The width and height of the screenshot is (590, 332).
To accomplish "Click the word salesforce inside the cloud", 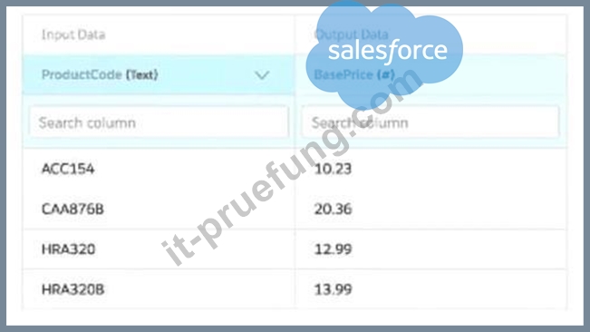I will [388, 51].
